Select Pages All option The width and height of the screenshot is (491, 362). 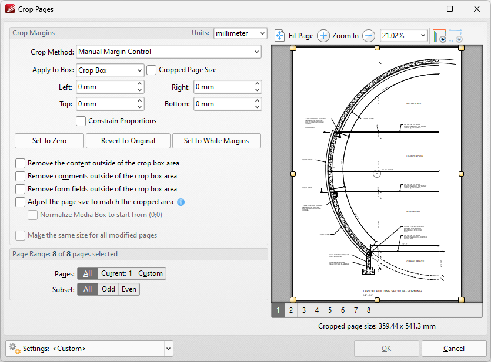pos(88,273)
